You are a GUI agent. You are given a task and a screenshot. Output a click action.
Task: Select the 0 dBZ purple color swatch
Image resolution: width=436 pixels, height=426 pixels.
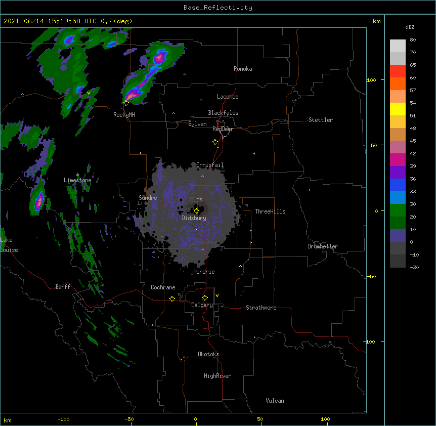(398, 236)
